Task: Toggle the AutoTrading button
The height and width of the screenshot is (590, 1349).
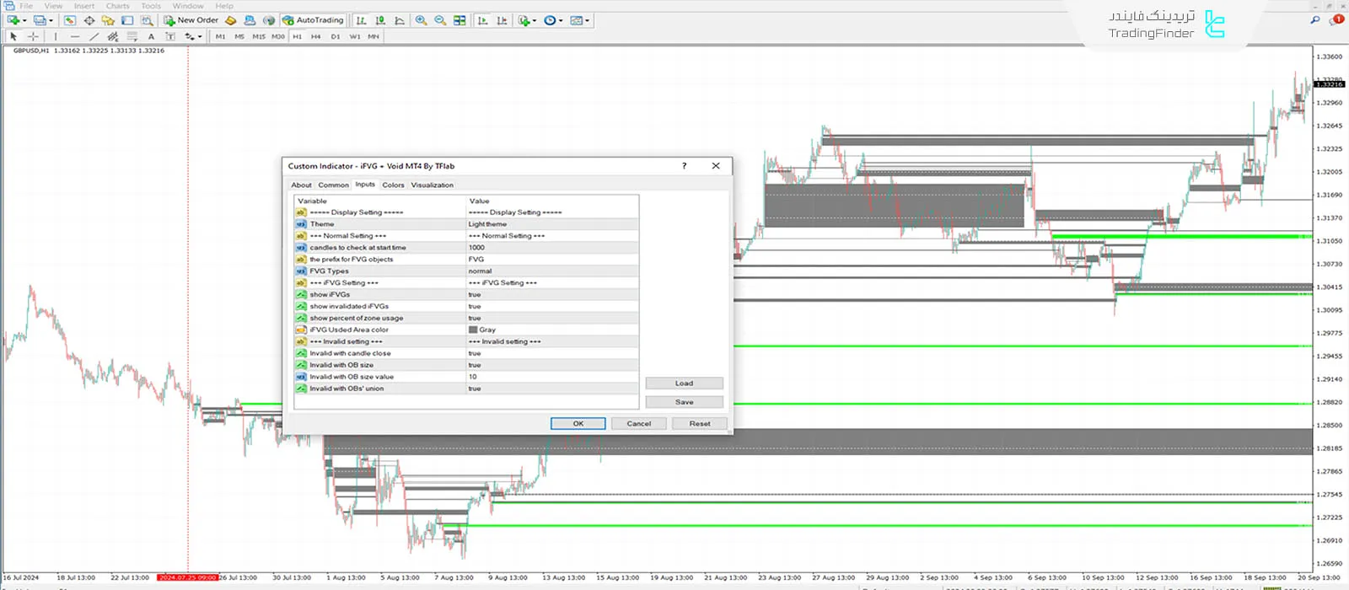Action: 313,20
